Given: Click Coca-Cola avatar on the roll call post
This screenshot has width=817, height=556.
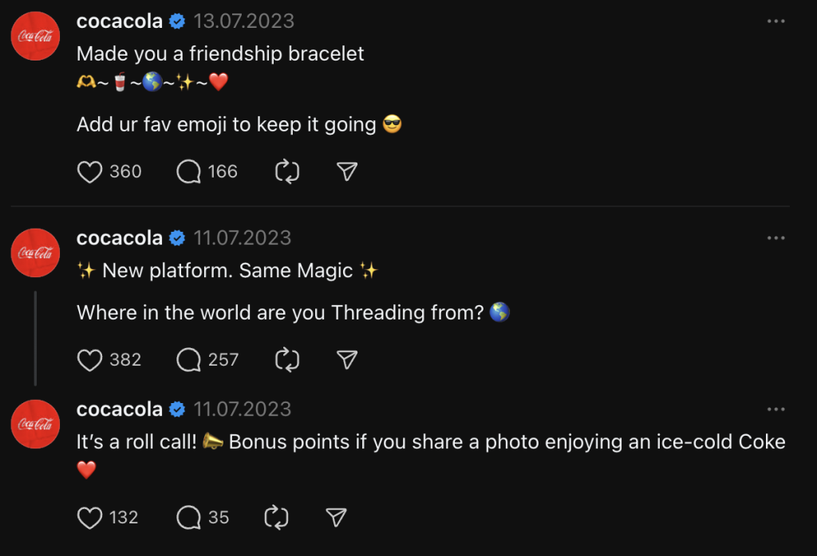Looking at the screenshot, I should (x=36, y=424).
